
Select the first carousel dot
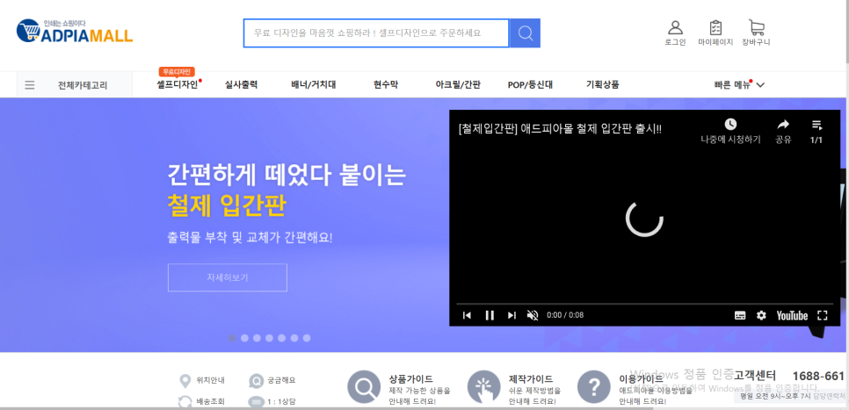[x=232, y=338]
